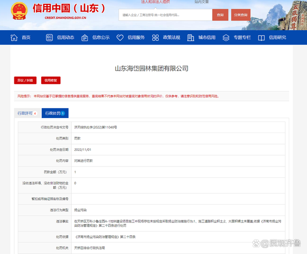Click the 没收违法所得 amount label
Image resolution: width=307 pixels, height=254 pixels.
coord(46,185)
